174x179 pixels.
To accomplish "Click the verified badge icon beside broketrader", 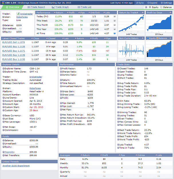I will pyautogui.click(x=18, y=14).
